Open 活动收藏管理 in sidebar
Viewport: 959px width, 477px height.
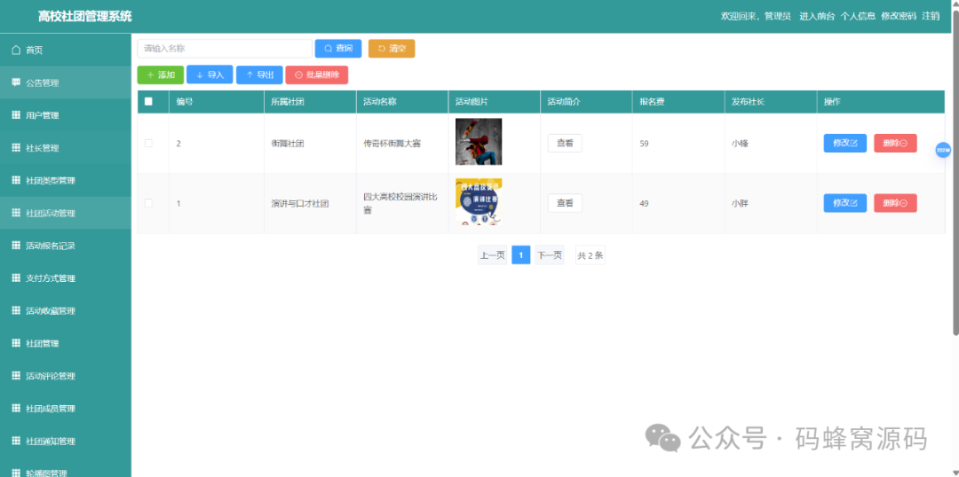pos(66,311)
